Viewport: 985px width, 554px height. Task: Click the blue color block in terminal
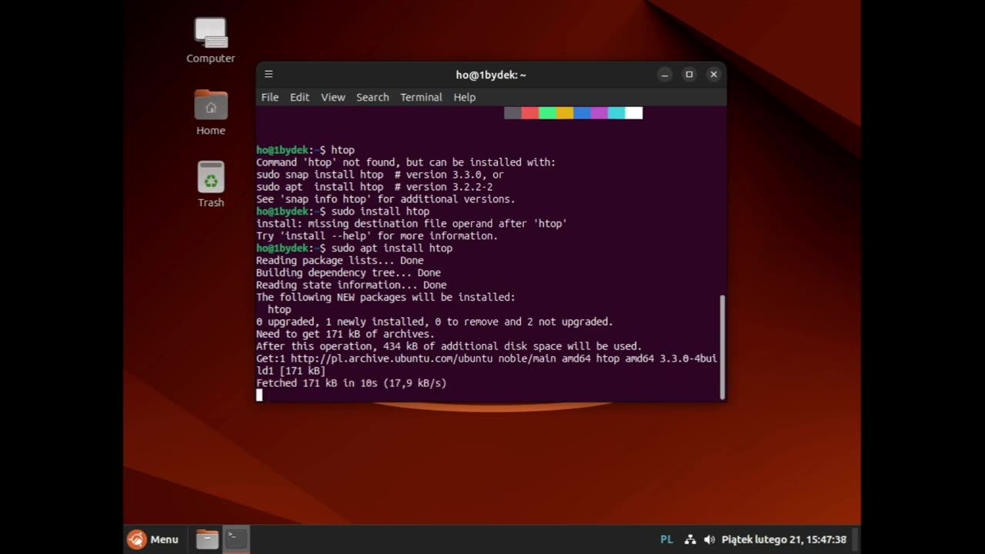click(582, 113)
